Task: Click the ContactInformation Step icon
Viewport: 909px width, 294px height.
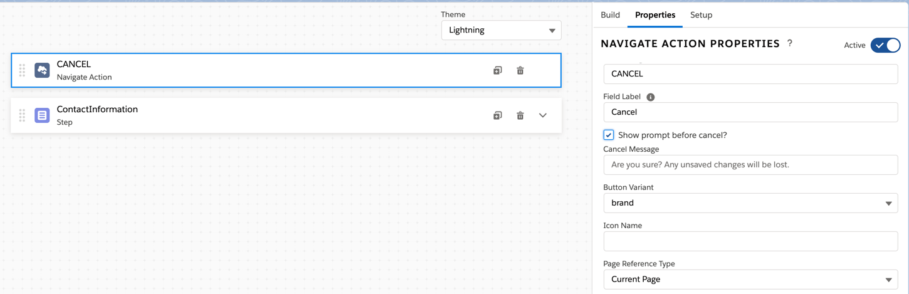Action: [42, 115]
